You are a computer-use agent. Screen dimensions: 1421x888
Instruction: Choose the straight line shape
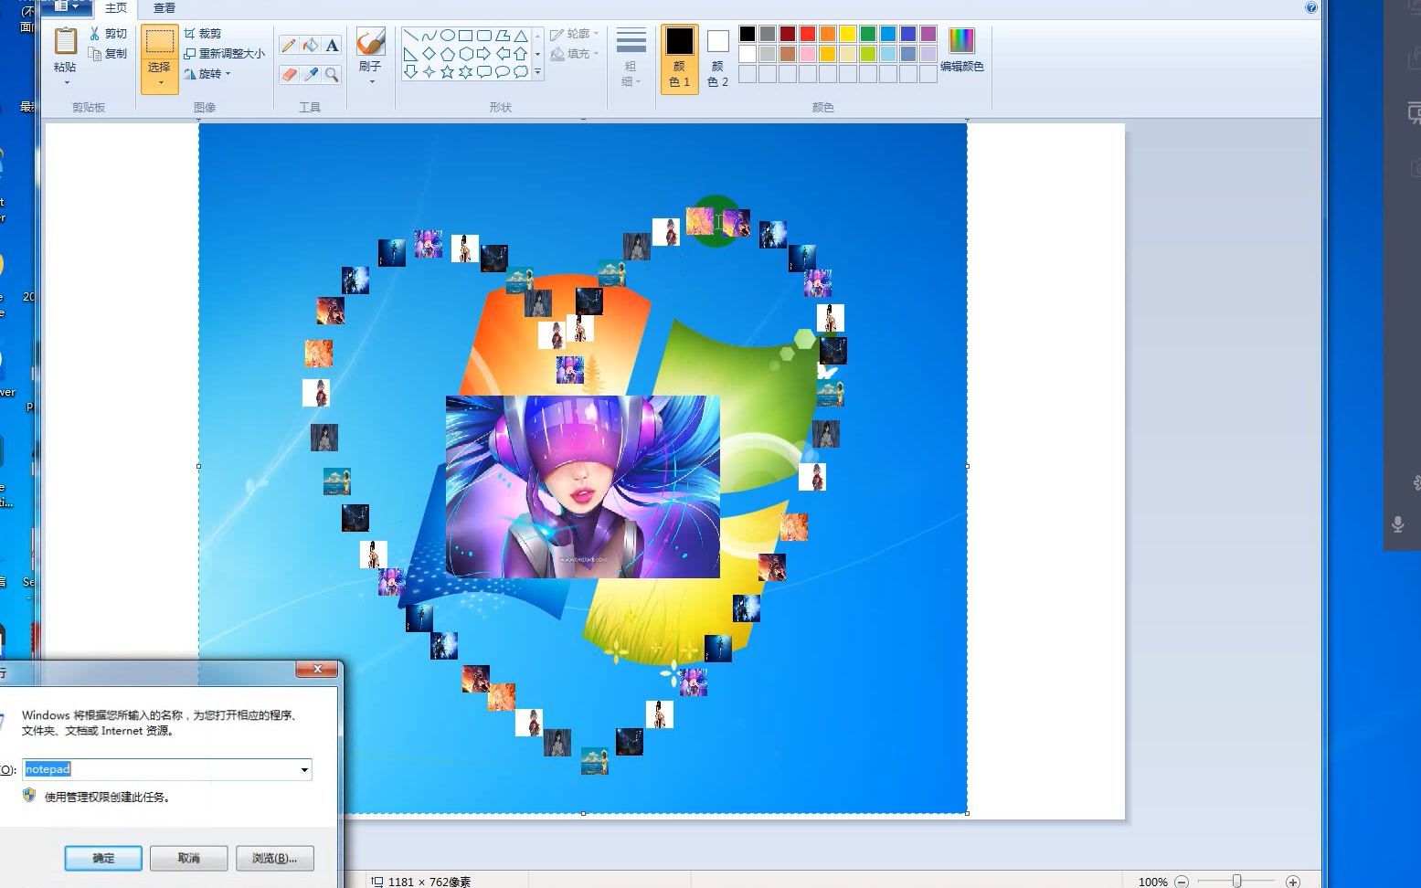tap(410, 36)
